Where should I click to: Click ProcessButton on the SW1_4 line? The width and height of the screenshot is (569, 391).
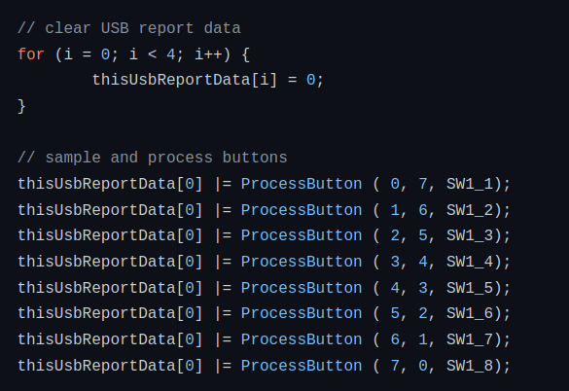pos(302,262)
